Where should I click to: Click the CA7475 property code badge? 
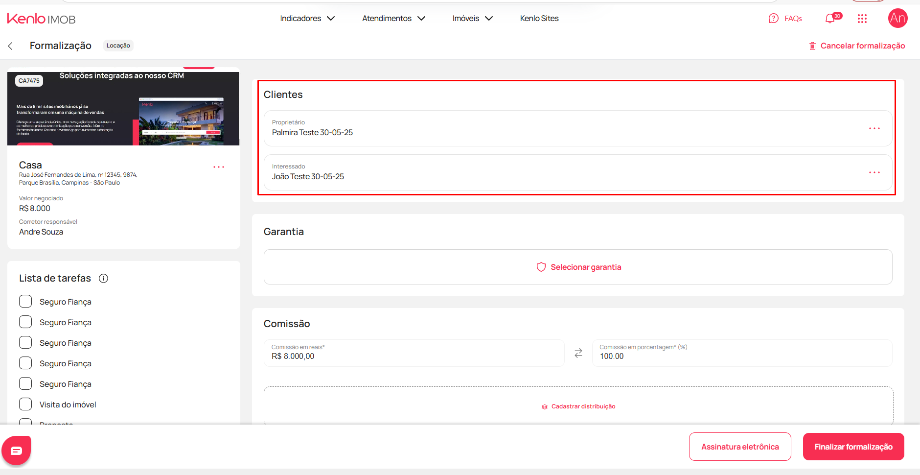[x=29, y=81]
